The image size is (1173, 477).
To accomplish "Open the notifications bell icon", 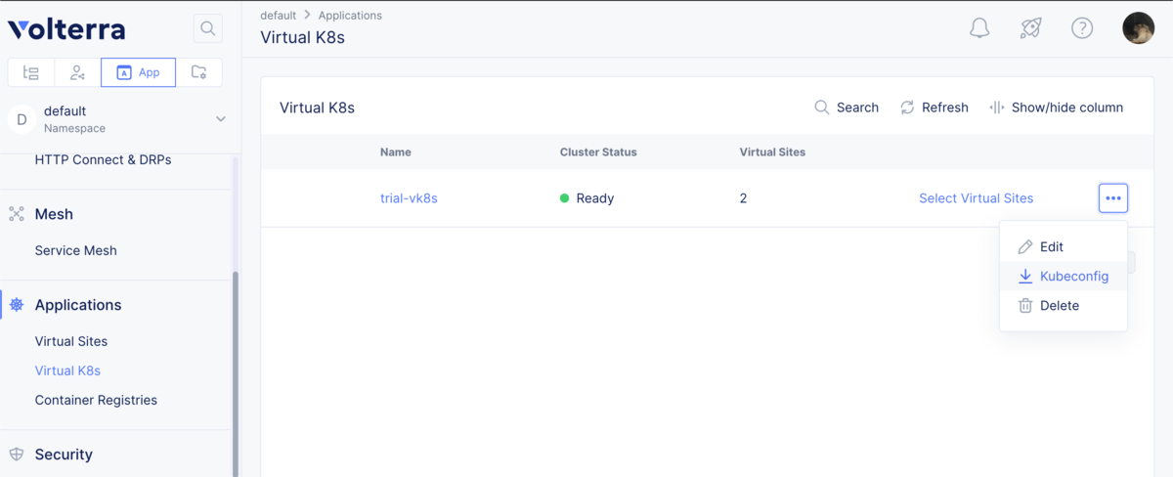I will click(x=979, y=28).
